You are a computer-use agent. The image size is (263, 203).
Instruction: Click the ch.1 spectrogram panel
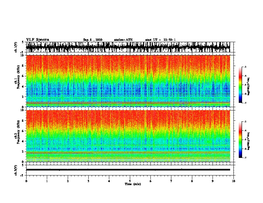(x=128, y=81)
